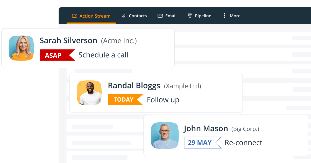This screenshot has width=311, height=163.
Task: Go to the Email tab
Action: 171,16
